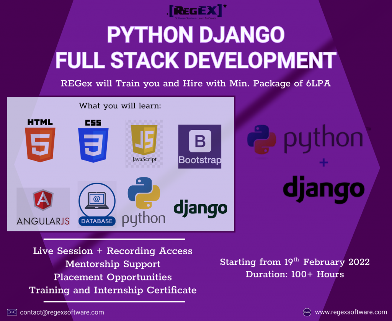Click the "What you will learn:" heading
Screen dimensions: 392x321
pos(120,106)
